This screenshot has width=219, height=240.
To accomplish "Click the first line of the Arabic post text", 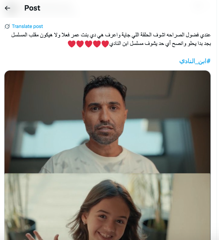I will coord(111,35).
